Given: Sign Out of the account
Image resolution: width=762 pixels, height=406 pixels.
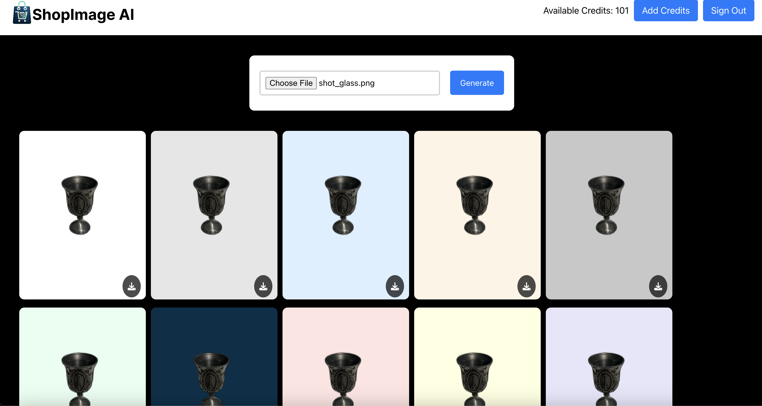Looking at the screenshot, I should pos(728,11).
